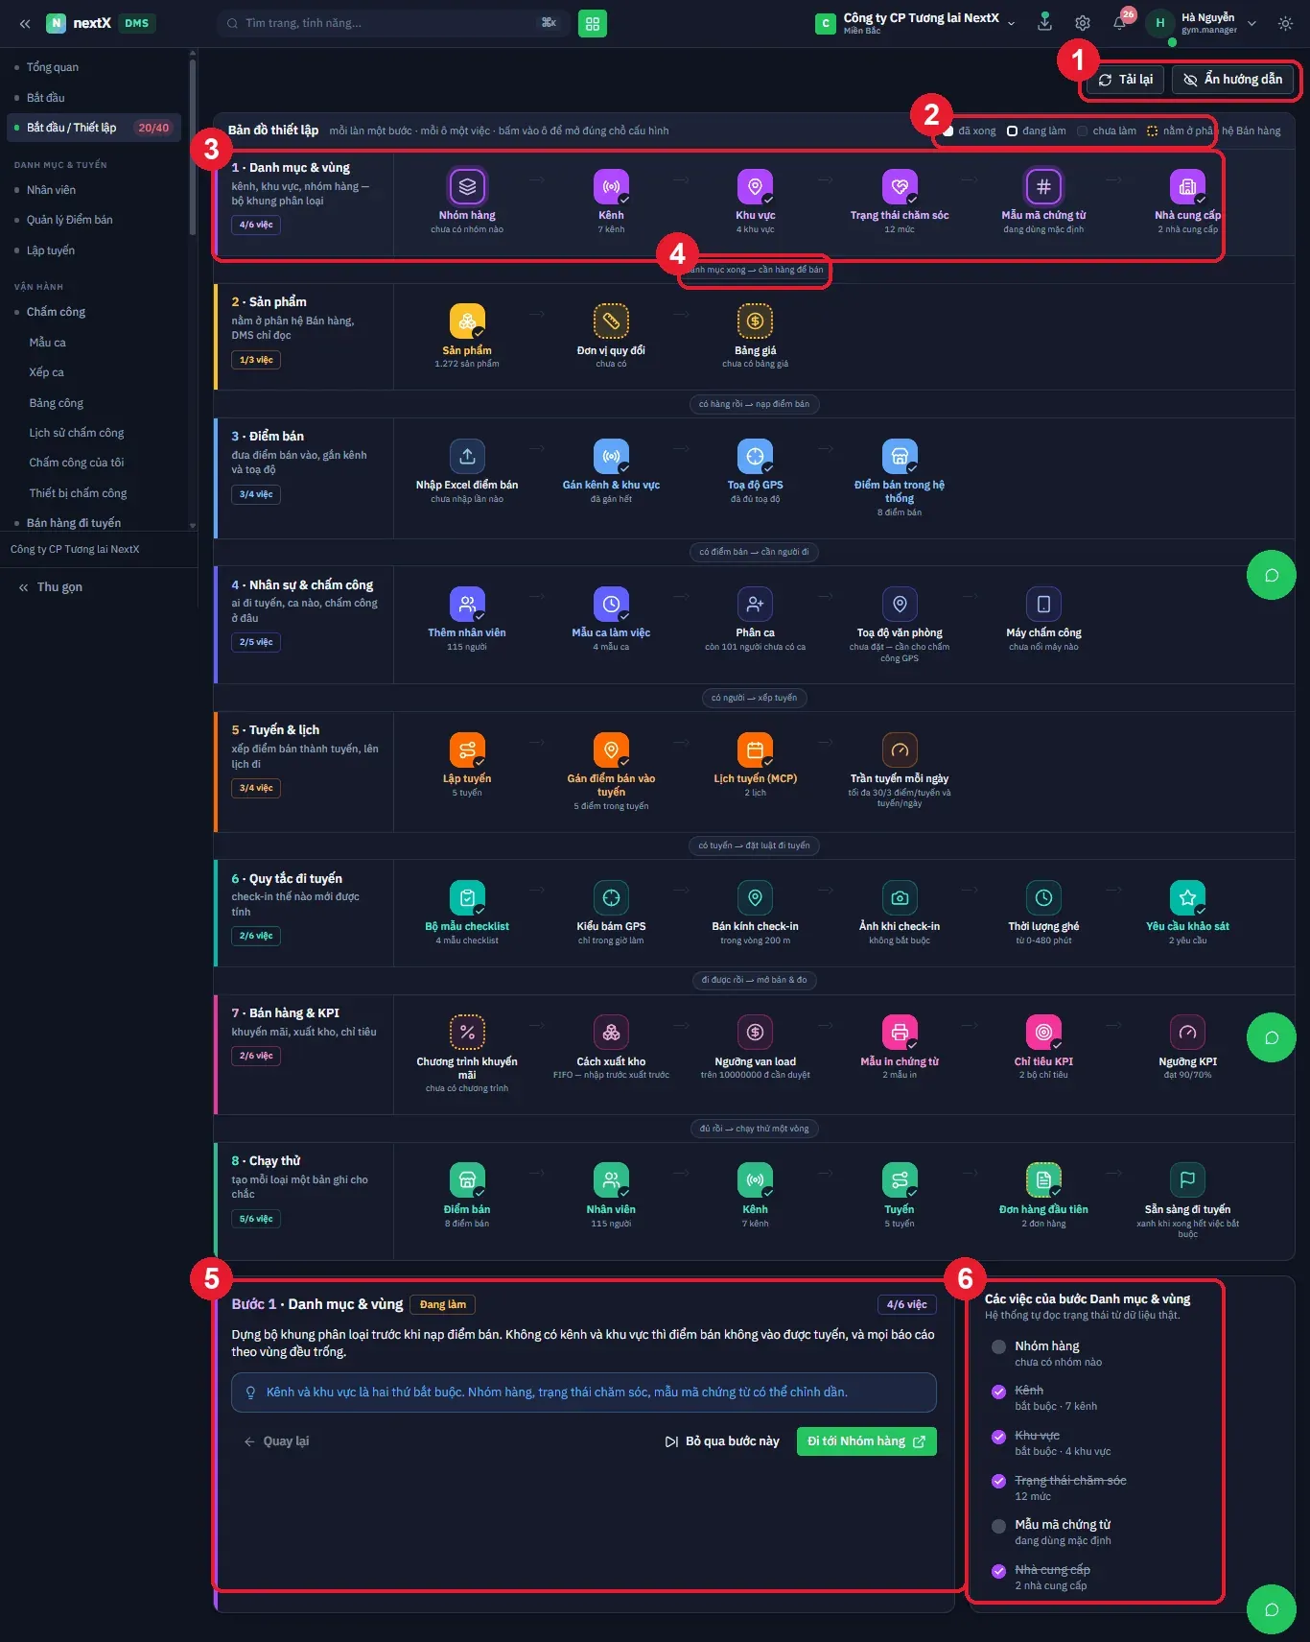Open the Ảnh khi check-in camera icon

[x=900, y=897]
